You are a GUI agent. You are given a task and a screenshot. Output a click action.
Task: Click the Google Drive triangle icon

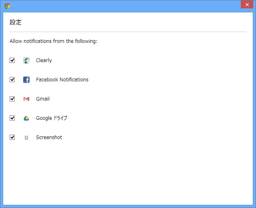coord(26,118)
